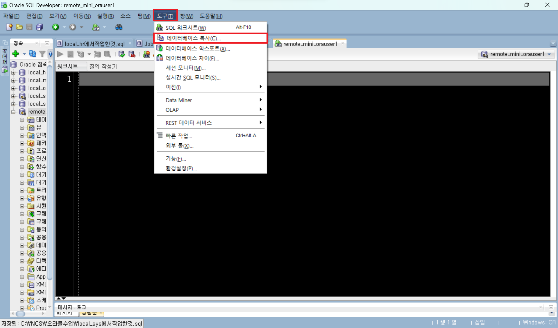Click connections panel horizontal scrollbar thumb
558x328 pixels.
pos(20,314)
